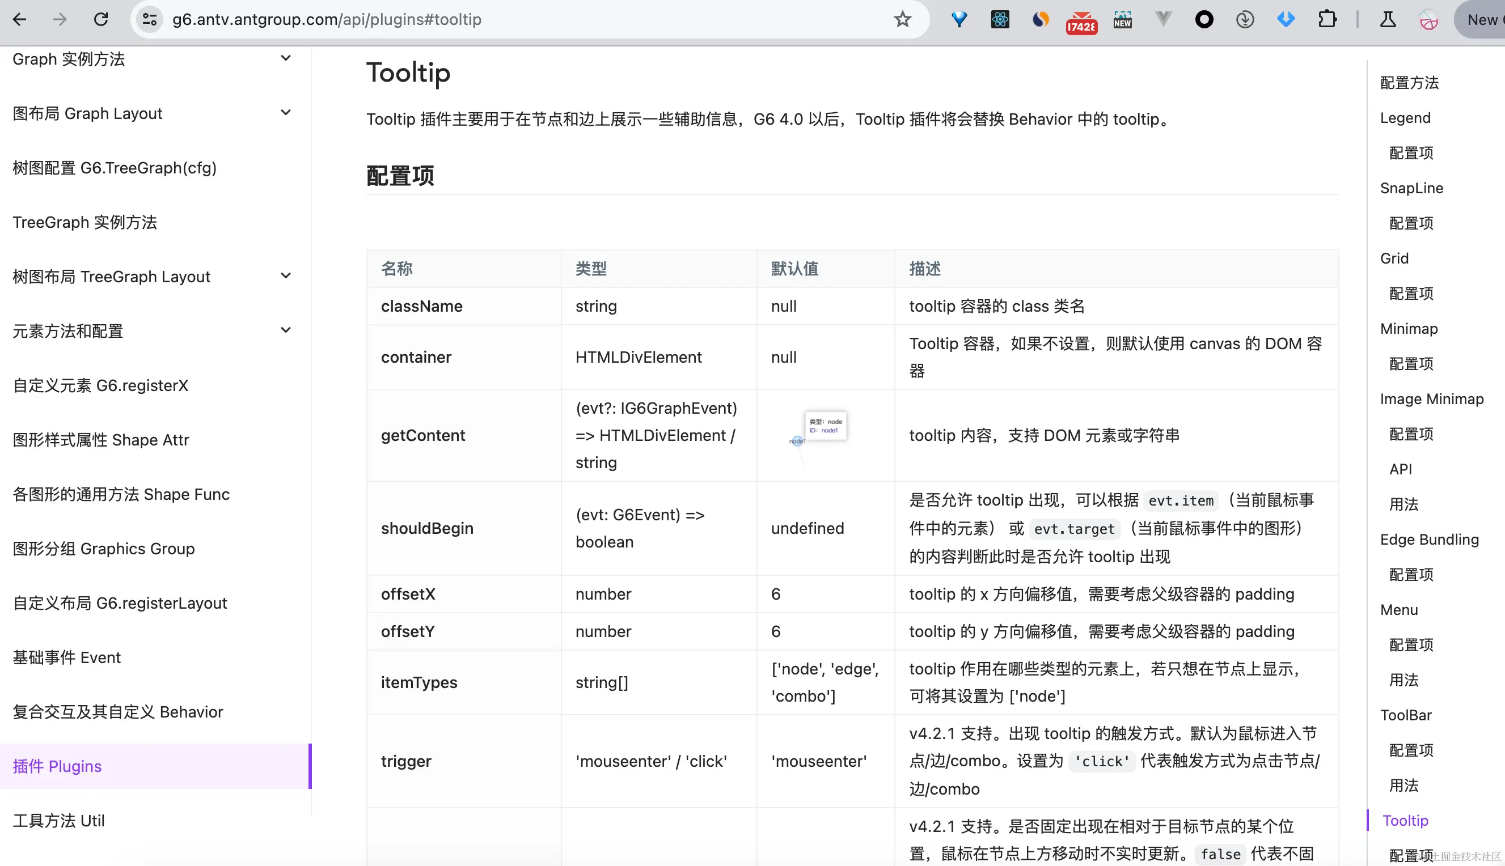
Task: Jump to Image Minimap section
Action: pos(1432,398)
